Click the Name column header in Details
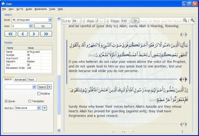 tap(15, 48)
